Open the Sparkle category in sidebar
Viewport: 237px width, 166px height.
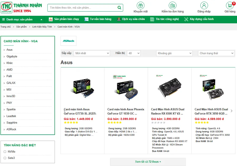11,109
